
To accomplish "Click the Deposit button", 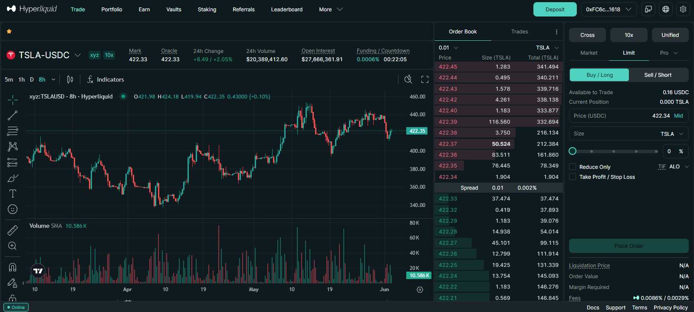I will 555,9.
